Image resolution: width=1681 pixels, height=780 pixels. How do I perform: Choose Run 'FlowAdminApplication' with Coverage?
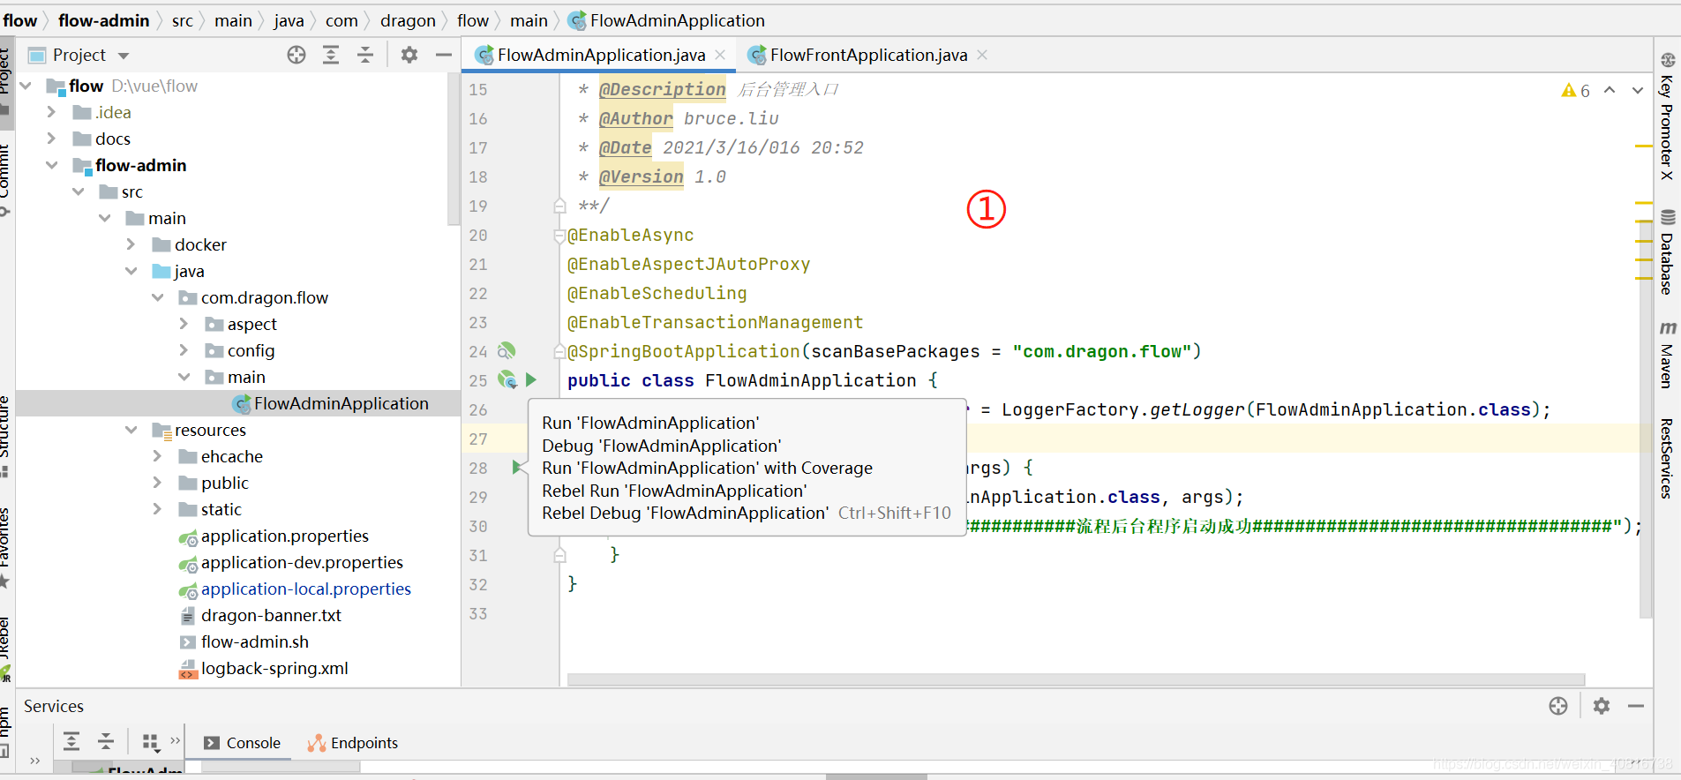pos(707,468)
